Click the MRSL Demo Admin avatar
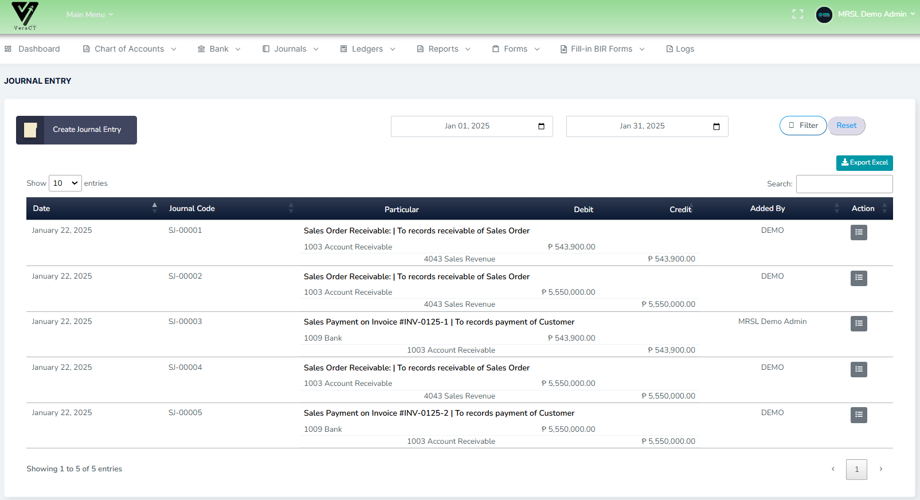Image resolution: width=920 pixels, height=500 pixels. (x=824, y=15)
